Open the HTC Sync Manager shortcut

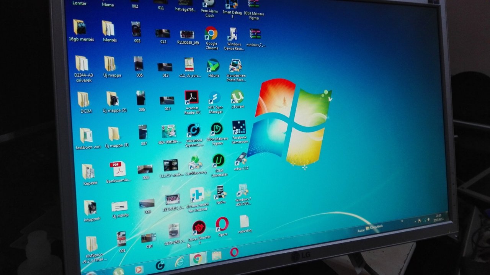coord(215,98)
